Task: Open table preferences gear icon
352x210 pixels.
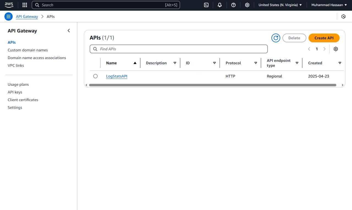Action: tap(336, 49)
